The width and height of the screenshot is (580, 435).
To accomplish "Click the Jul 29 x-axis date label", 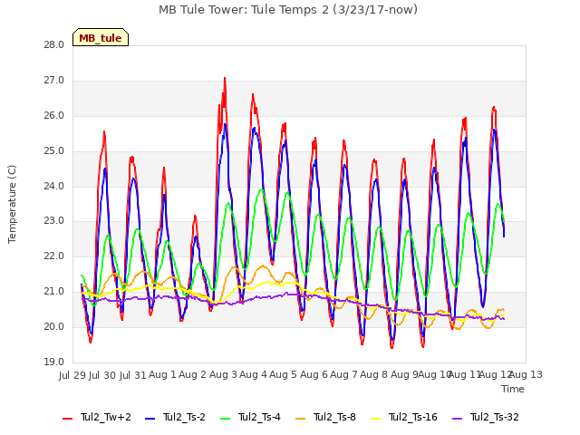I will 72,375.
